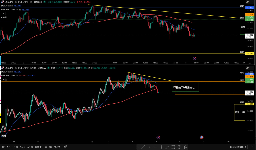Toggle the lightning event marker on the upper chart
The height and width of the screenshot is (150, 256).
[194, 58]
